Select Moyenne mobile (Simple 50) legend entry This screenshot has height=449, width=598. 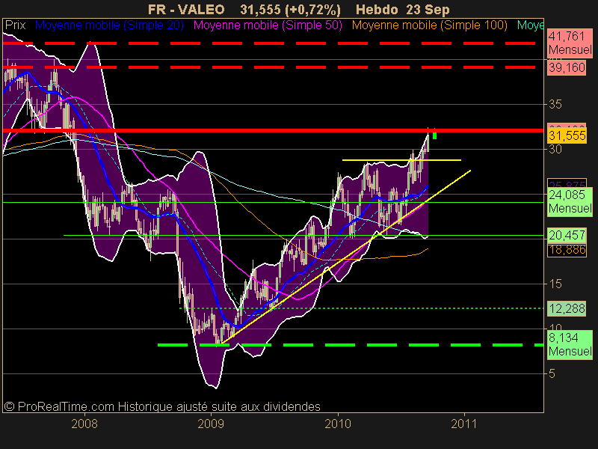(268, 25)
